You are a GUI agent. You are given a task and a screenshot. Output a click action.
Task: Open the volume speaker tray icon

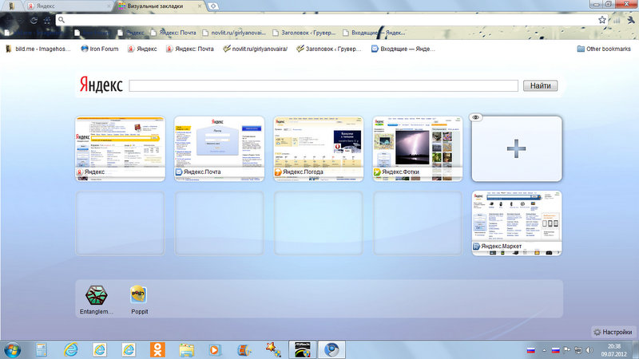tap(589, 350)
